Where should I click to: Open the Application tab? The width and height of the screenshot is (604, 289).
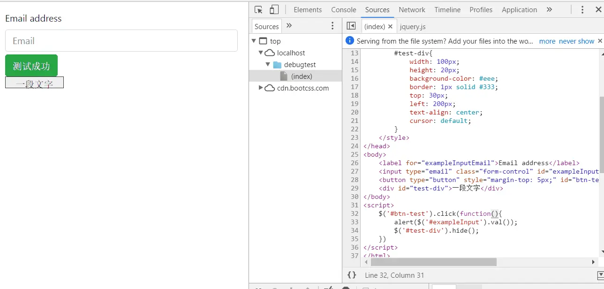[x=519, y=9]
